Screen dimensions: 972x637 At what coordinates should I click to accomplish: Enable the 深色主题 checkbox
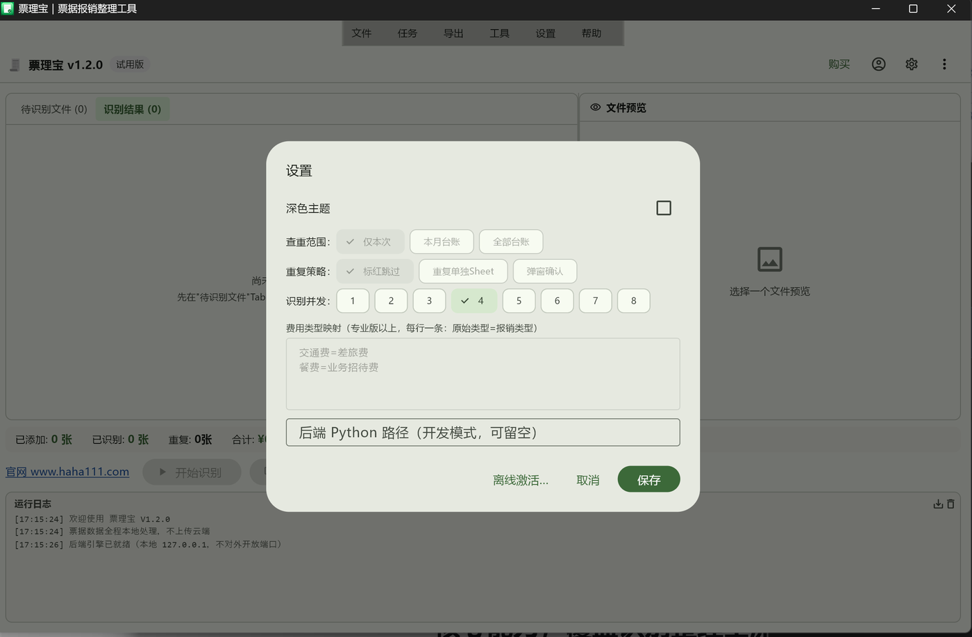click(x=664, y=208)
